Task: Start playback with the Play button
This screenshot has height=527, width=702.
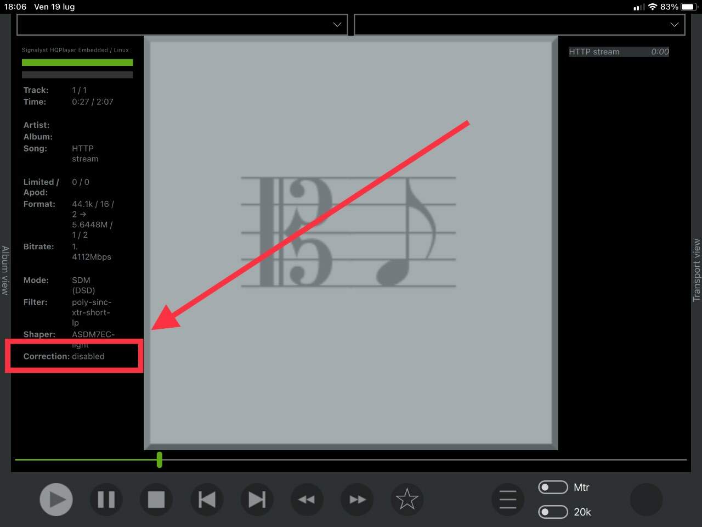Action: [x=56, y=500]
